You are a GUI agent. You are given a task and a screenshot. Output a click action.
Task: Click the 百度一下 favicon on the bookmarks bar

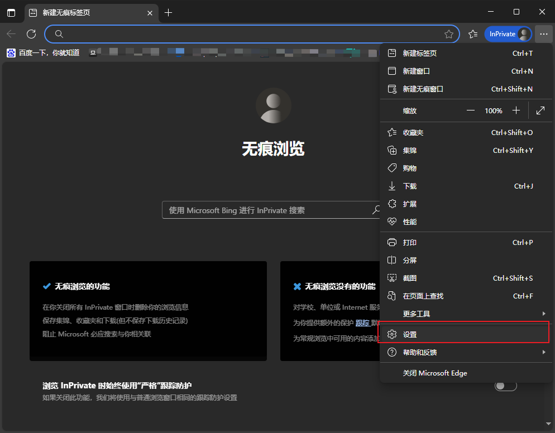click(12, 52)
